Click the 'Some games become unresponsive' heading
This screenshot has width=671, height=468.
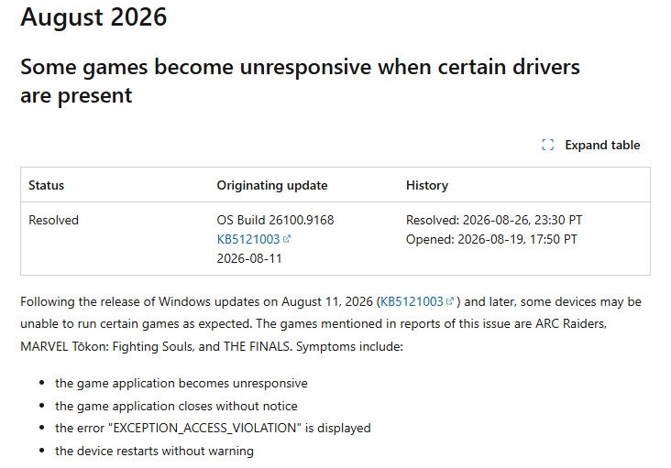coord(300,81)
